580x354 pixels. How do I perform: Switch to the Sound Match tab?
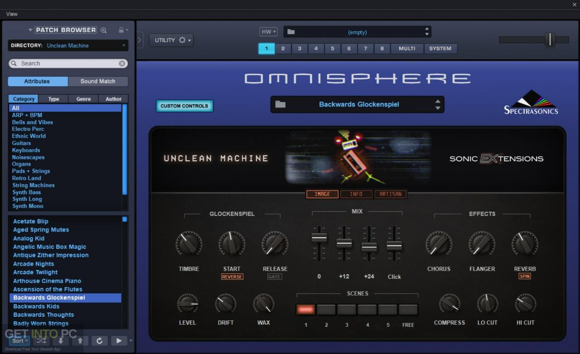point(98,81)
